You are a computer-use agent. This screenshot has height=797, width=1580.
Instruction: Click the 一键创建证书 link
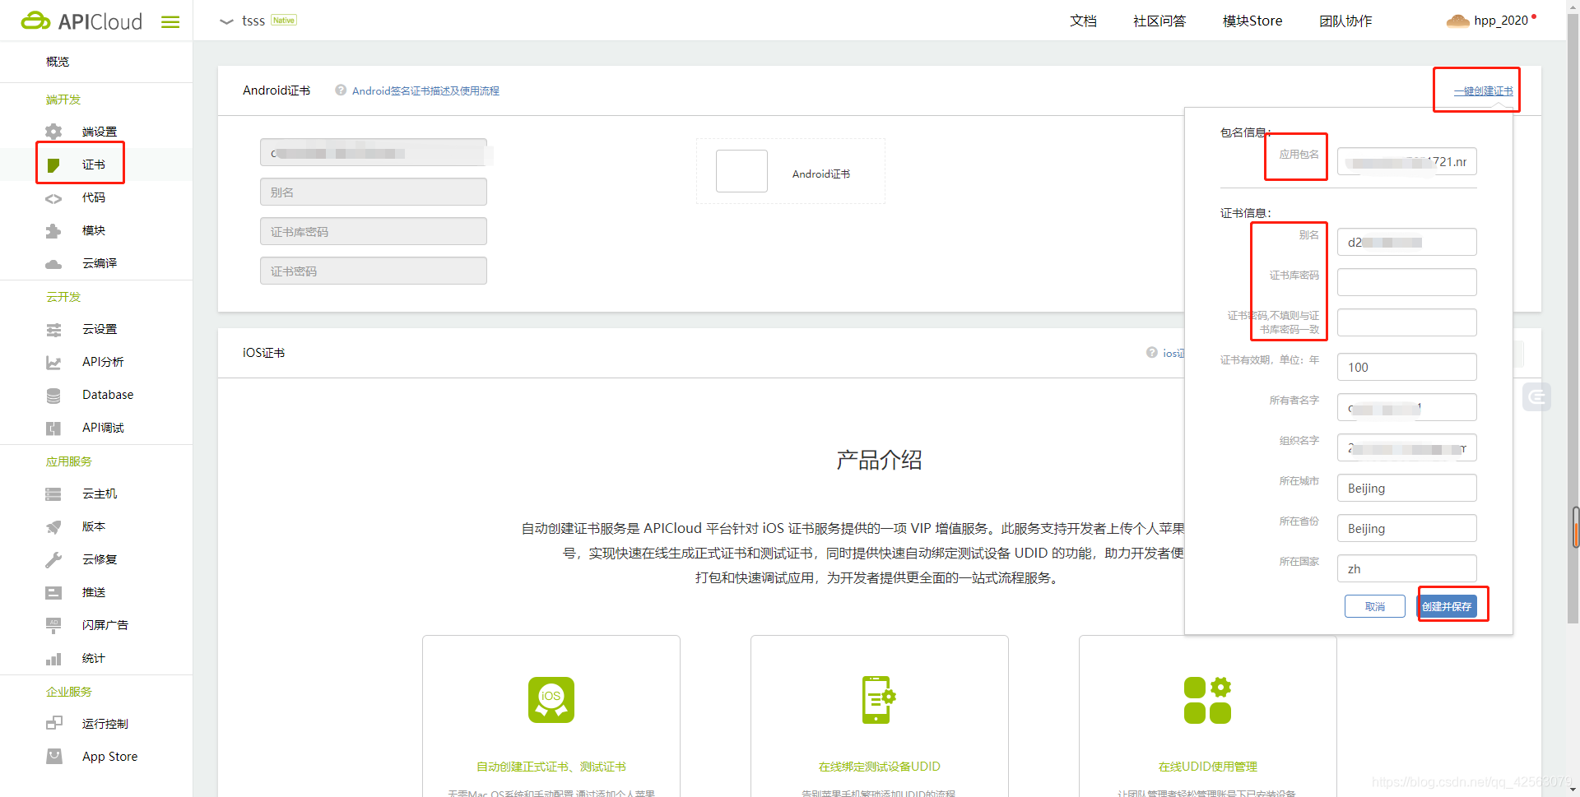(x=1483, y=91)
